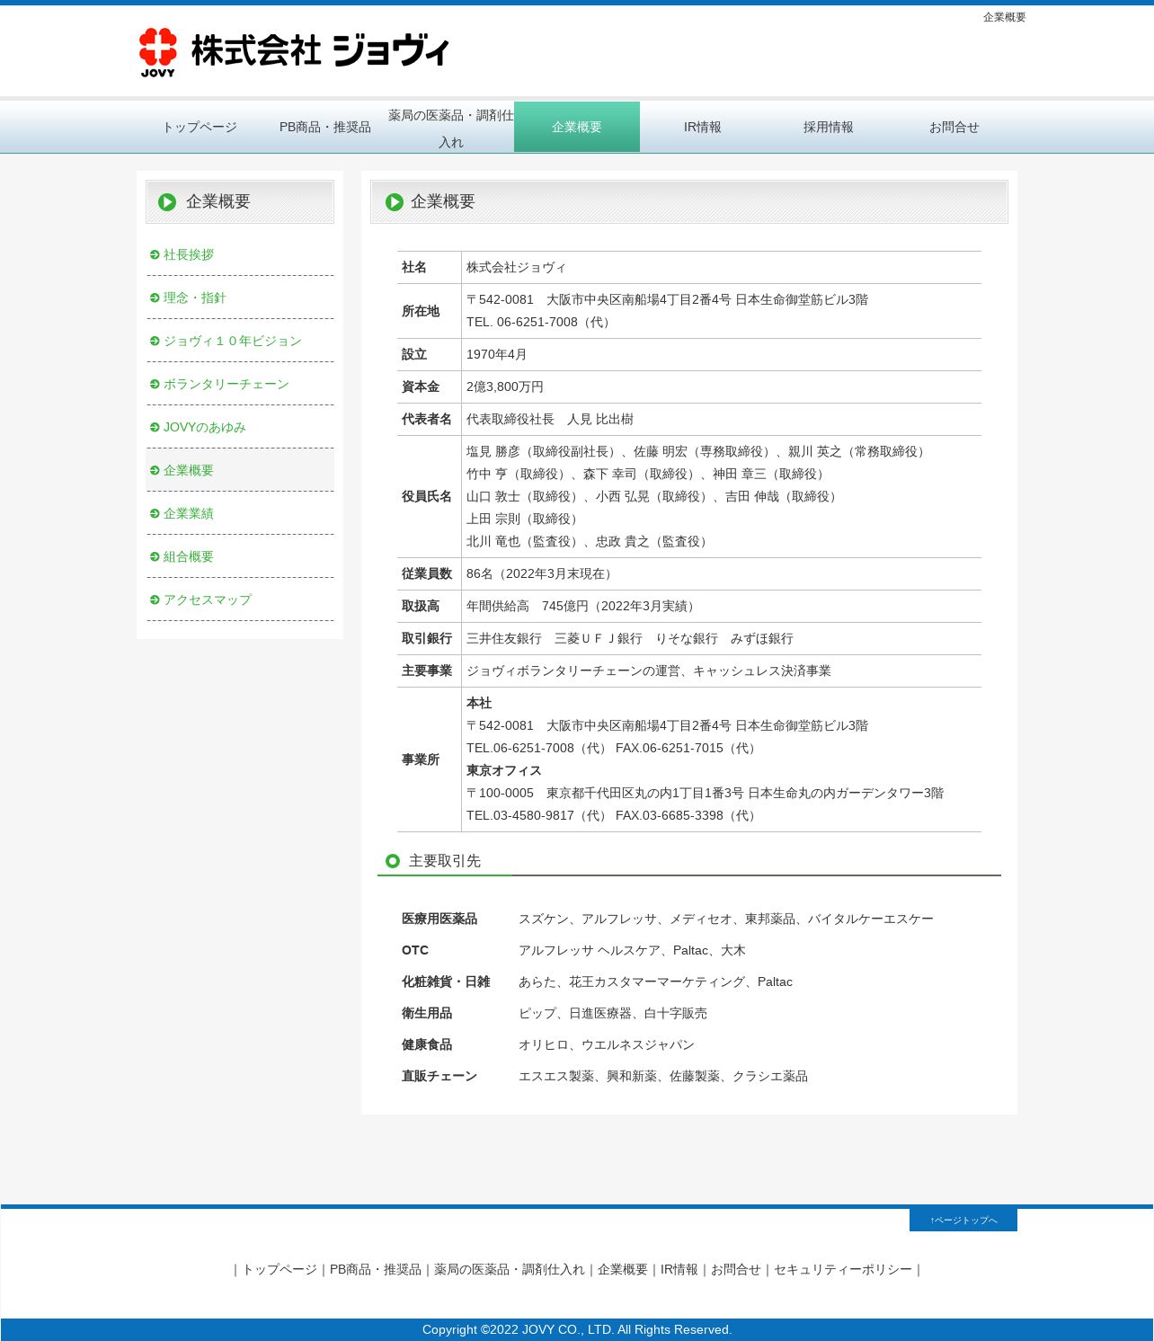
Task: Select PB商品・推奨品 navigation tab
Action: 325,128
